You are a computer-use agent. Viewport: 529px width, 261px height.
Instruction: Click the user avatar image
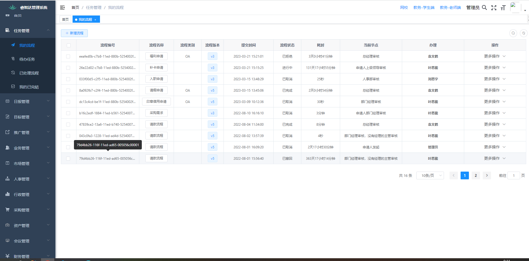click(x=515, y=7)
